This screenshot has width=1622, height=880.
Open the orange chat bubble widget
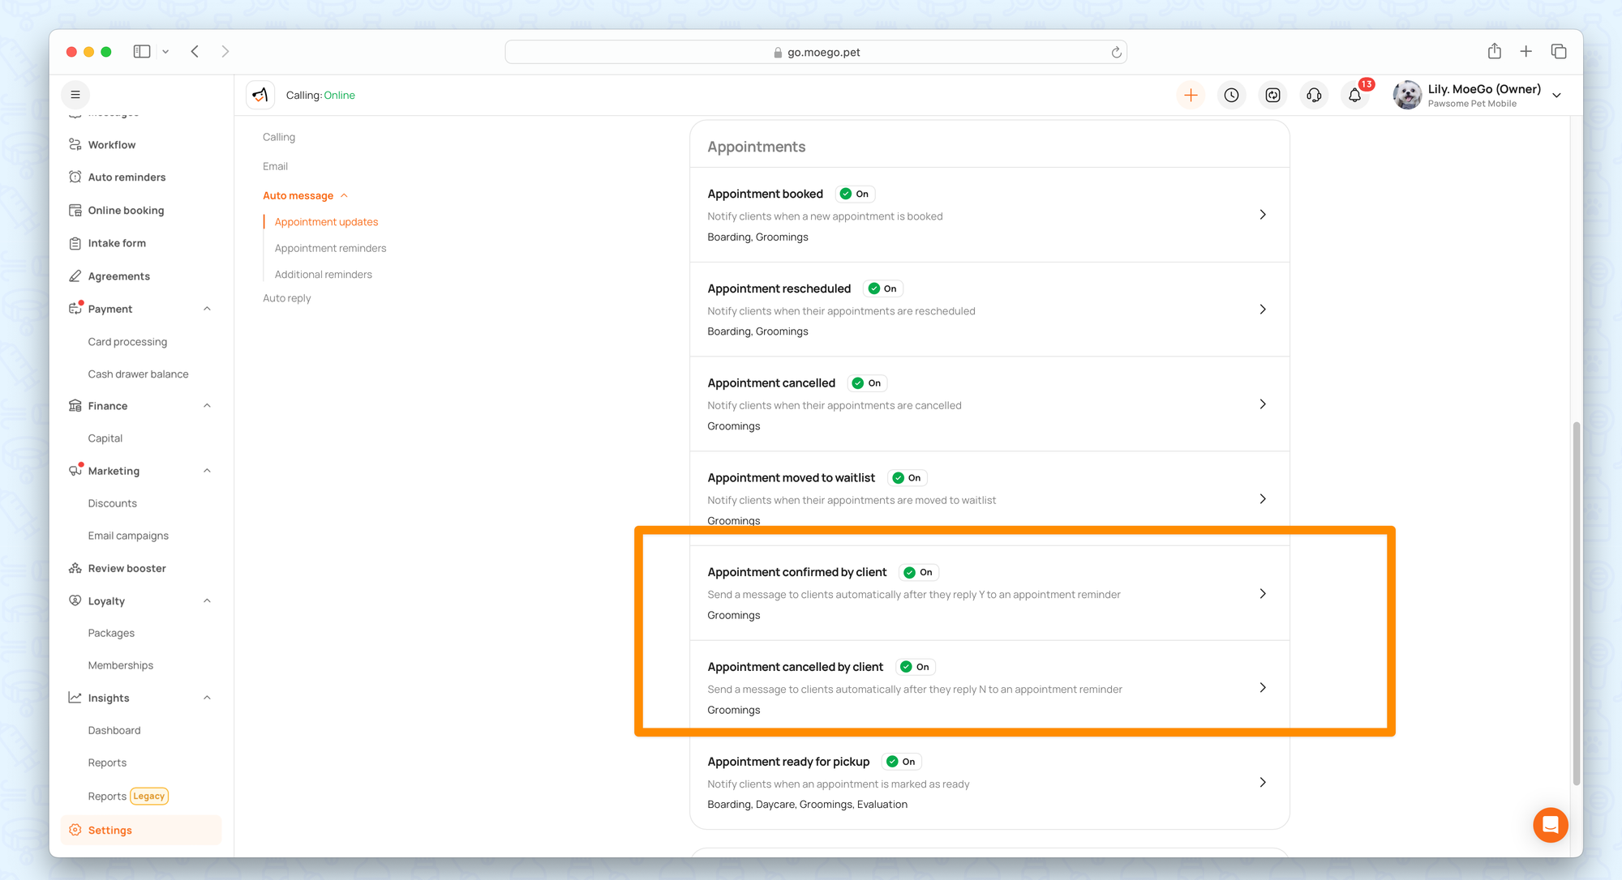click(1550, 825)
